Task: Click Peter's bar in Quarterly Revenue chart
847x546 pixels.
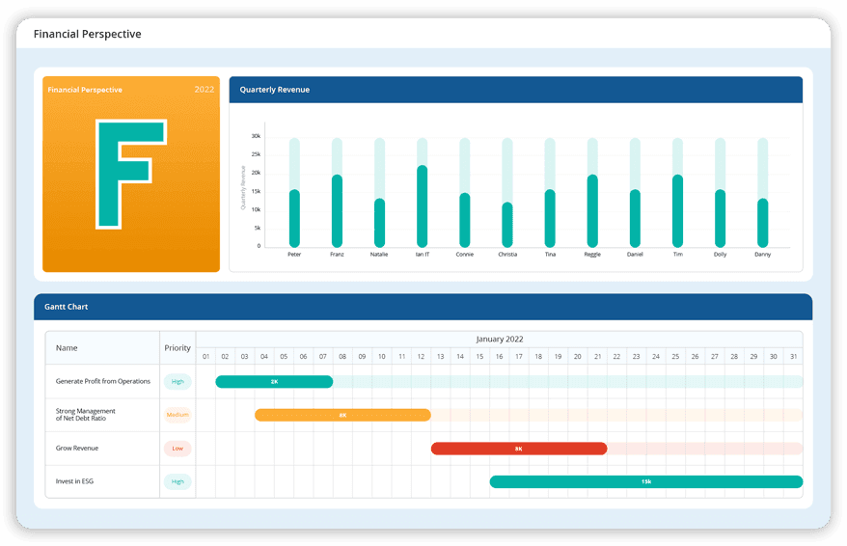Action: coord(294,218)
